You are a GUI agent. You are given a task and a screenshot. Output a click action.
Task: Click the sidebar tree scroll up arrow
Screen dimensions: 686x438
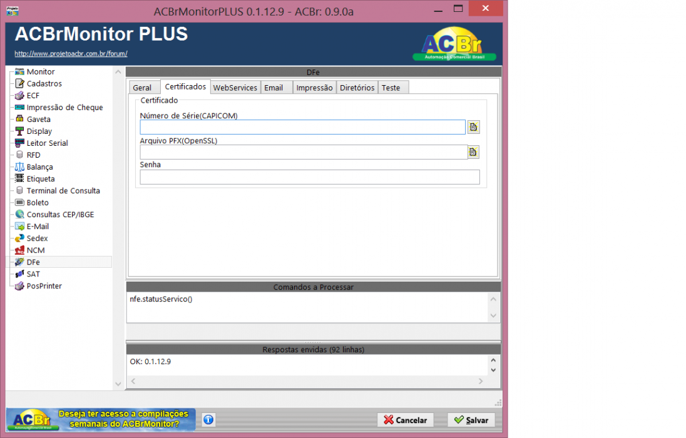pos(118,72)
